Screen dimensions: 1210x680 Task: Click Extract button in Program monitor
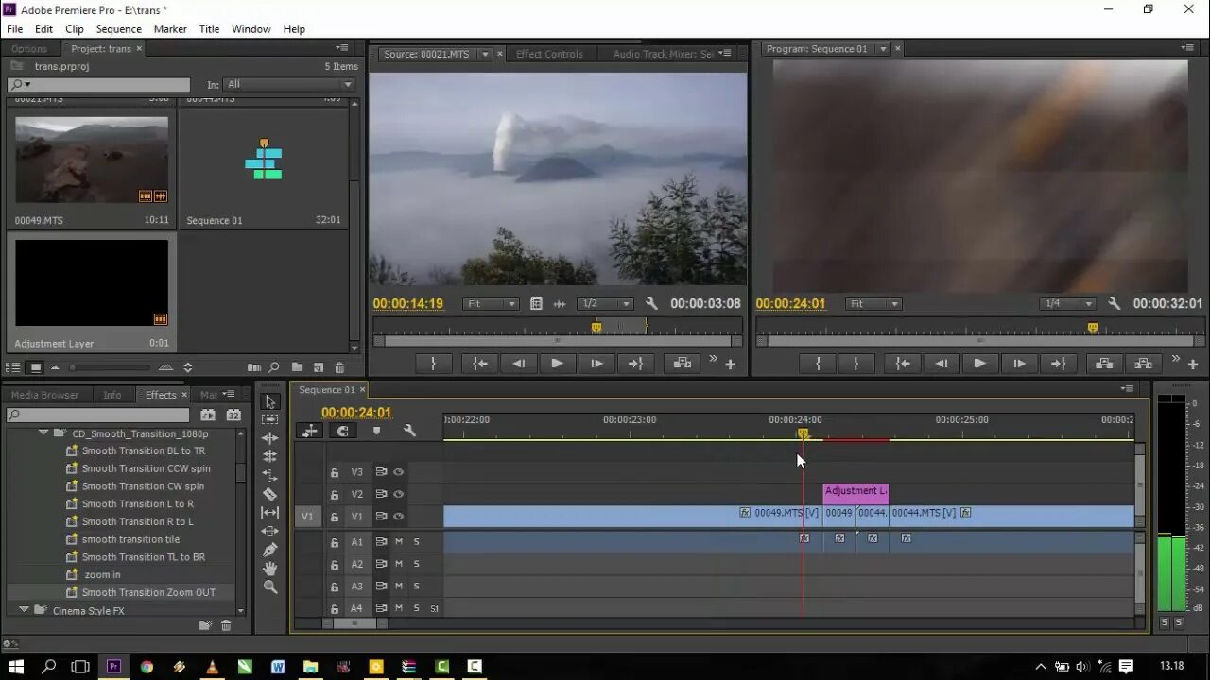(1143, 364)
